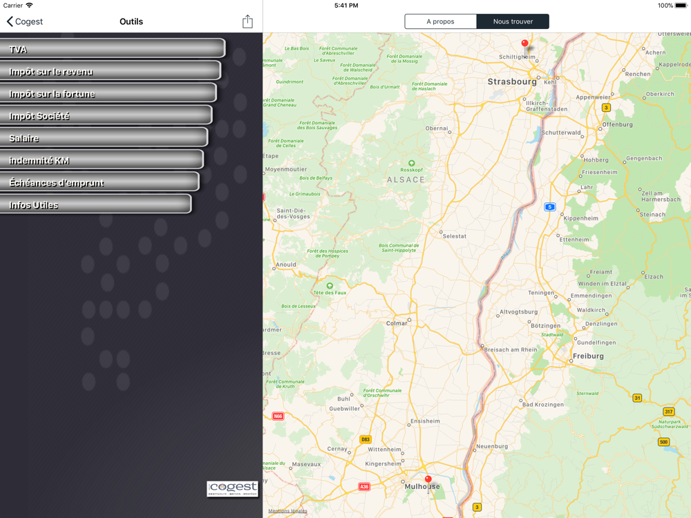This screenshot has width=691, height=518.
Task: Click the Moyenmoutier town label
Action: (x=286, y=169)
